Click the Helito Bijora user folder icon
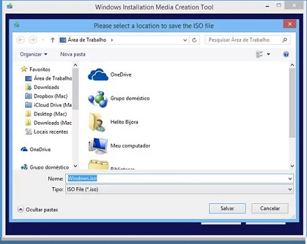The width and height of the screenshot is (307, 244). coord(97,122)
